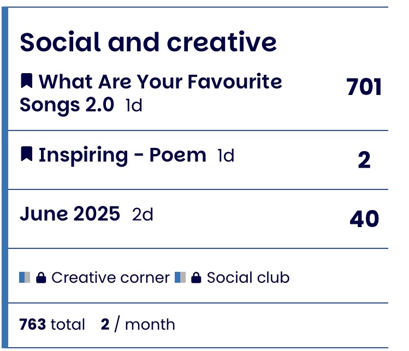Open the Inspiring - Poem topic

point(122,155)
